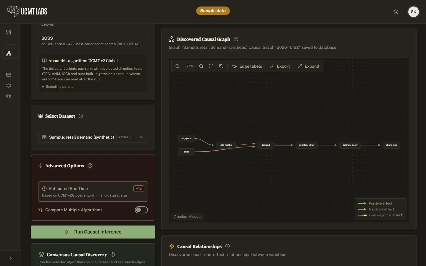Image resolution: width=426 pixels, height=266 pixels.
Task: Select the price node
Action: click(186, 152)
